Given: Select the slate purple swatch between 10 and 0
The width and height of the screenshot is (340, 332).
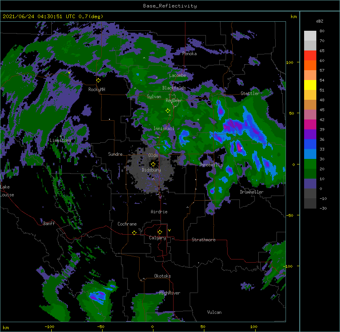Looking at the screenshot, I should (310, 184).
